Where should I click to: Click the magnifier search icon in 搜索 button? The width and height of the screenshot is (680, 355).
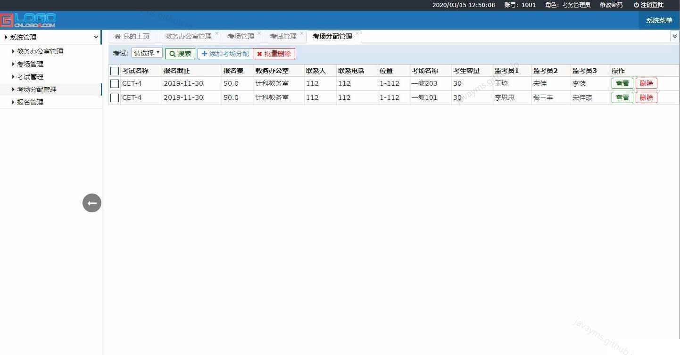pos(173,53)
